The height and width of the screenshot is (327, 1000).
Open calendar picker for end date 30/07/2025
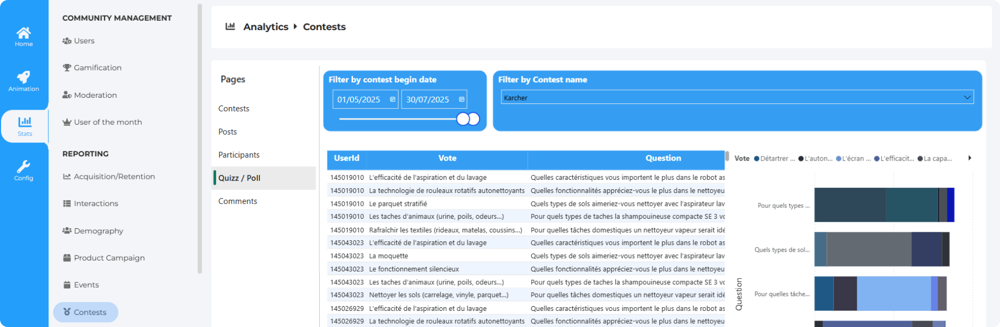coord(461,99)
